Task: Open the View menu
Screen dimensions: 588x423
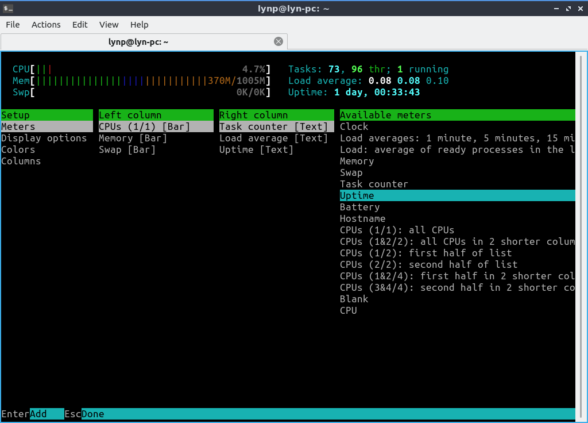Action: (109, 25)
